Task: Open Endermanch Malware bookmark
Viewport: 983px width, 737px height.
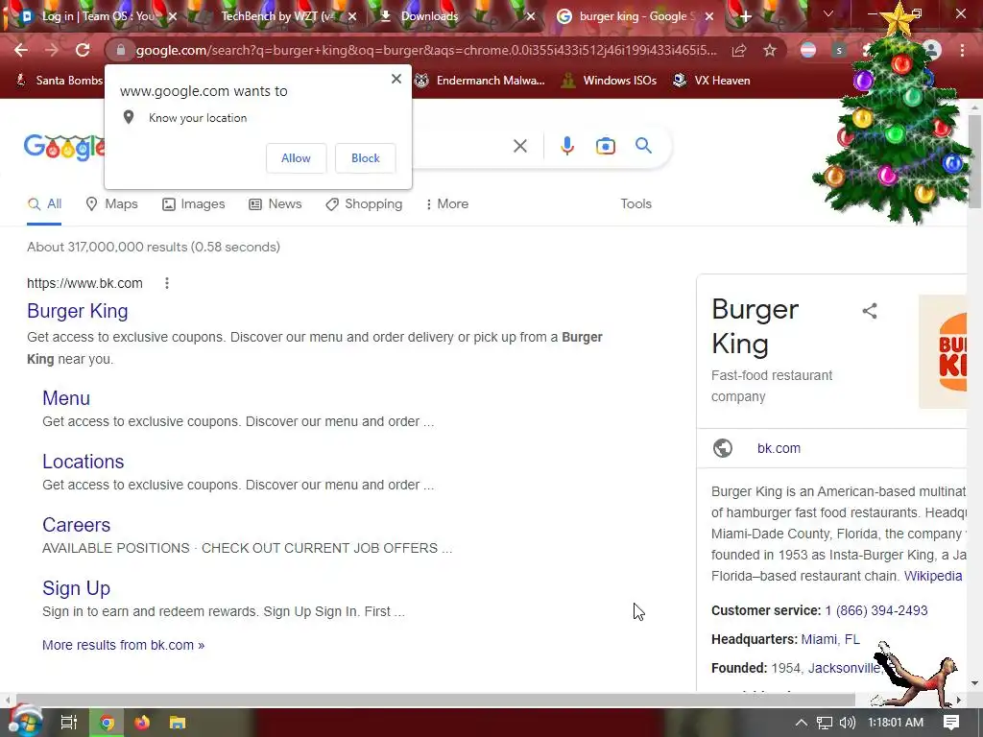Action: [x=480, y=81]
